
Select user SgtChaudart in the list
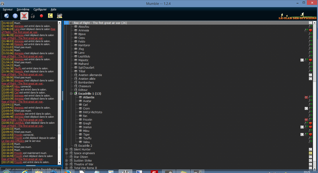pos(86,67)
